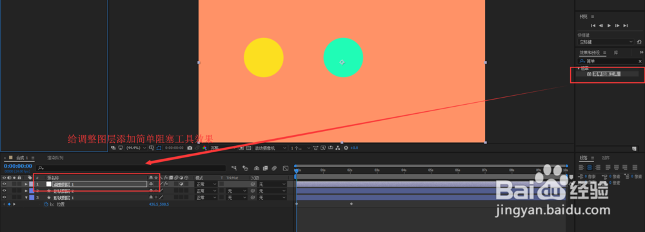Image resolution: width=645 pixels, height=232 pixels.
Task: Click layer 1 label color swatch
Action: (32, 184)
